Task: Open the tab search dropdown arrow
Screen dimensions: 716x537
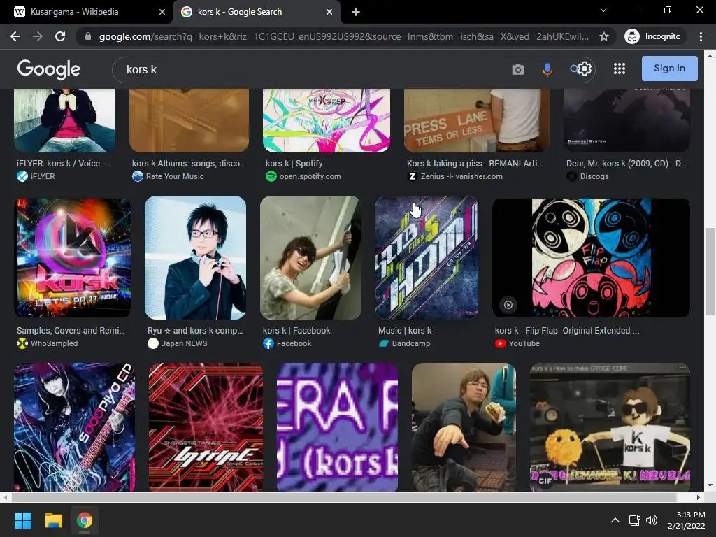Action: [603, 10]
